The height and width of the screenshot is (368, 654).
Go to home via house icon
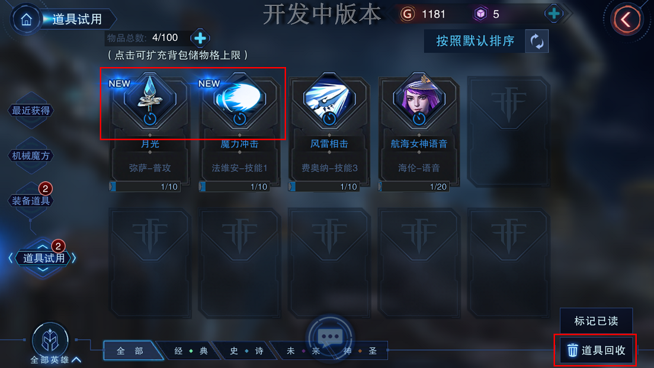point(26,19)
